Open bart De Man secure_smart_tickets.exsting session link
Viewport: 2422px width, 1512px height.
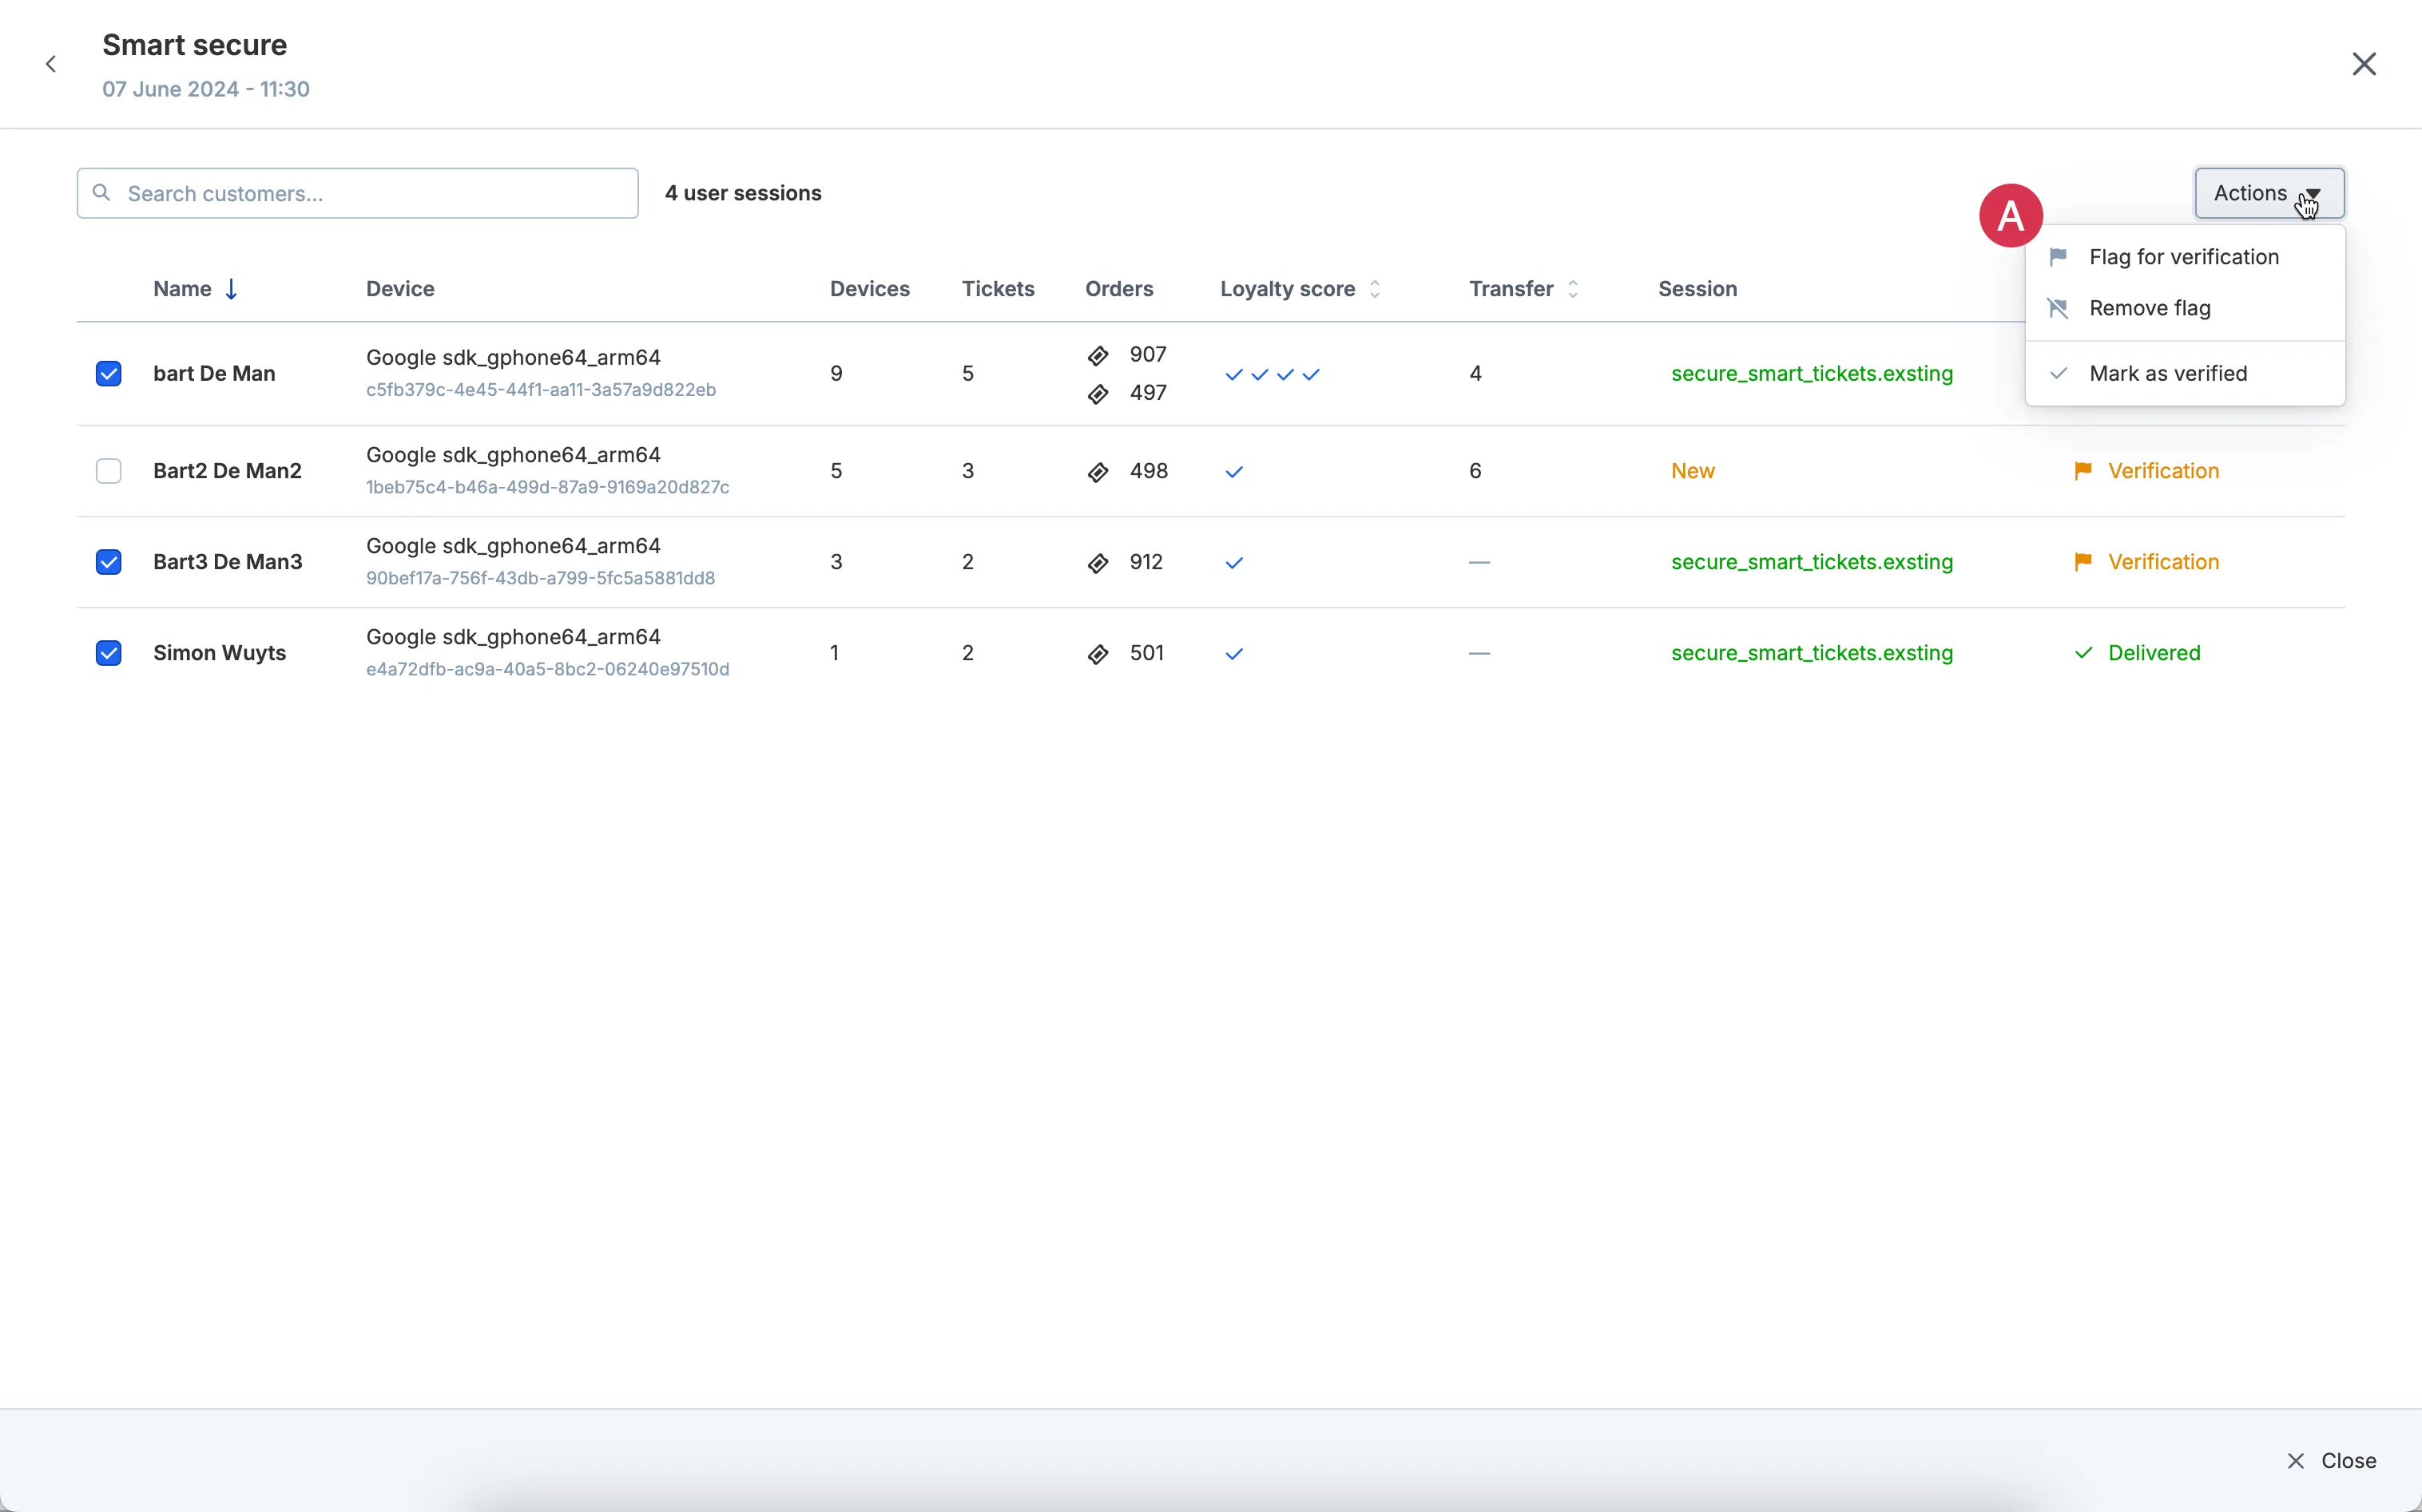[x=1812, y=374]
